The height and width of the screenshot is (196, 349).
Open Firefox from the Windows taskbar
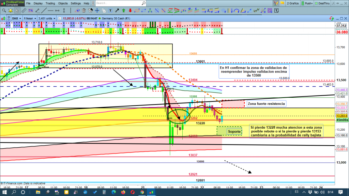123,192
